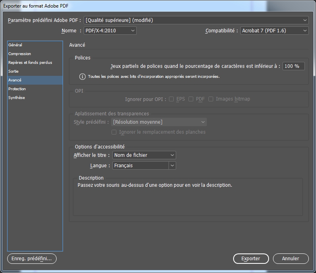This screenshot has width=316, height=273.
Task: Check Ignorer le remplacement des planches
Action: click(x=114, y=132)
